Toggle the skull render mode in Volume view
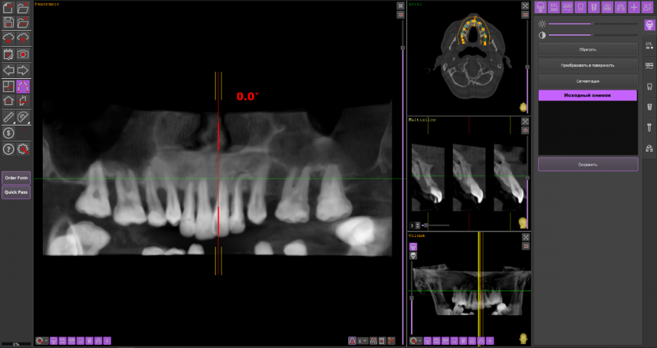Screen dimensions: 657x348 (413, 255)
